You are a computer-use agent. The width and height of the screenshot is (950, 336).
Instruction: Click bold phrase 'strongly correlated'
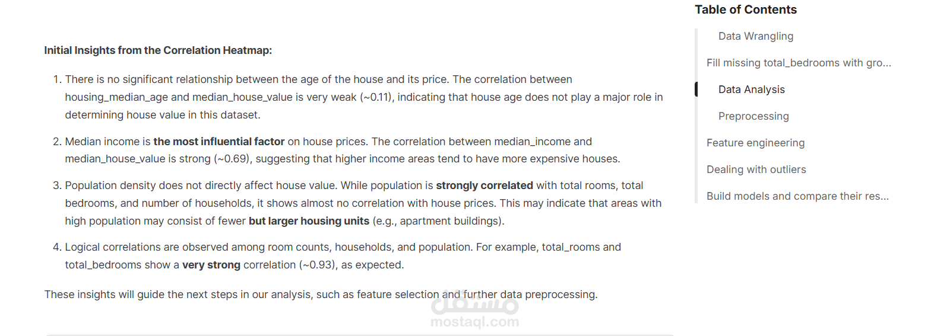click(484, 185)
